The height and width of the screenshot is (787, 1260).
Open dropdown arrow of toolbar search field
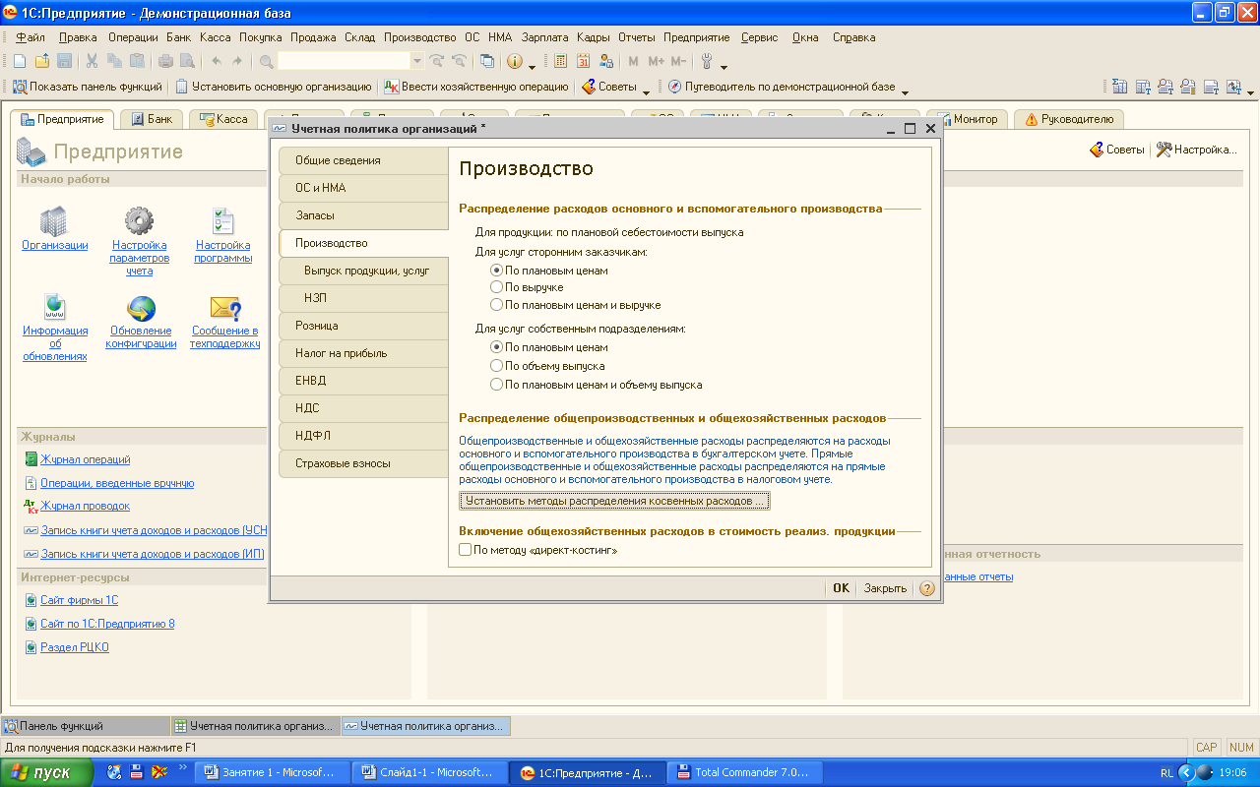416,61
